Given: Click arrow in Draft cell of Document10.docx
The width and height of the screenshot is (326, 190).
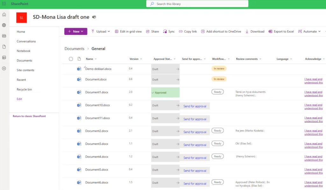Looking at the screenshot, I should click(x=178, y=106).
